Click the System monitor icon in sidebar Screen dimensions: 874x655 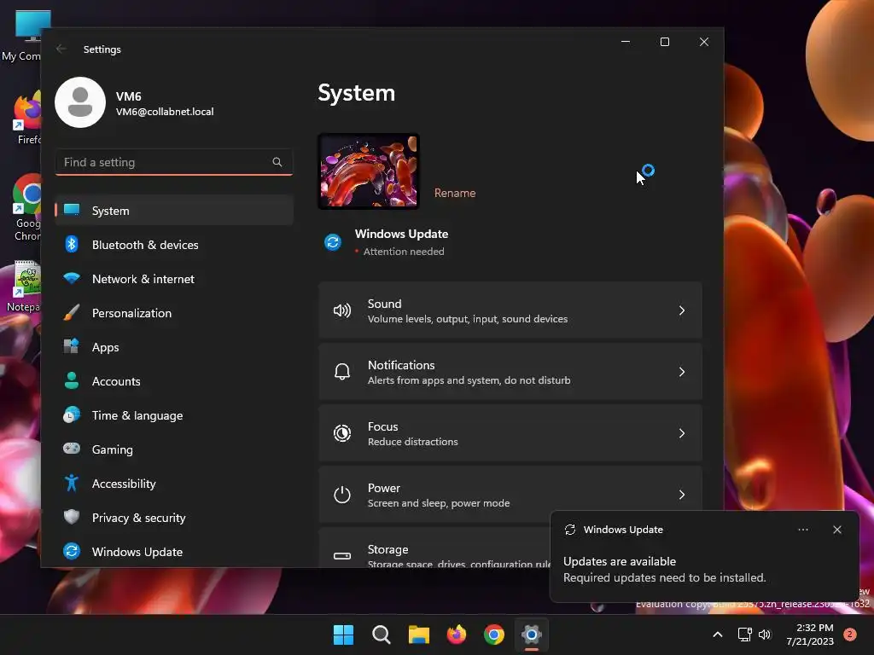72,210
